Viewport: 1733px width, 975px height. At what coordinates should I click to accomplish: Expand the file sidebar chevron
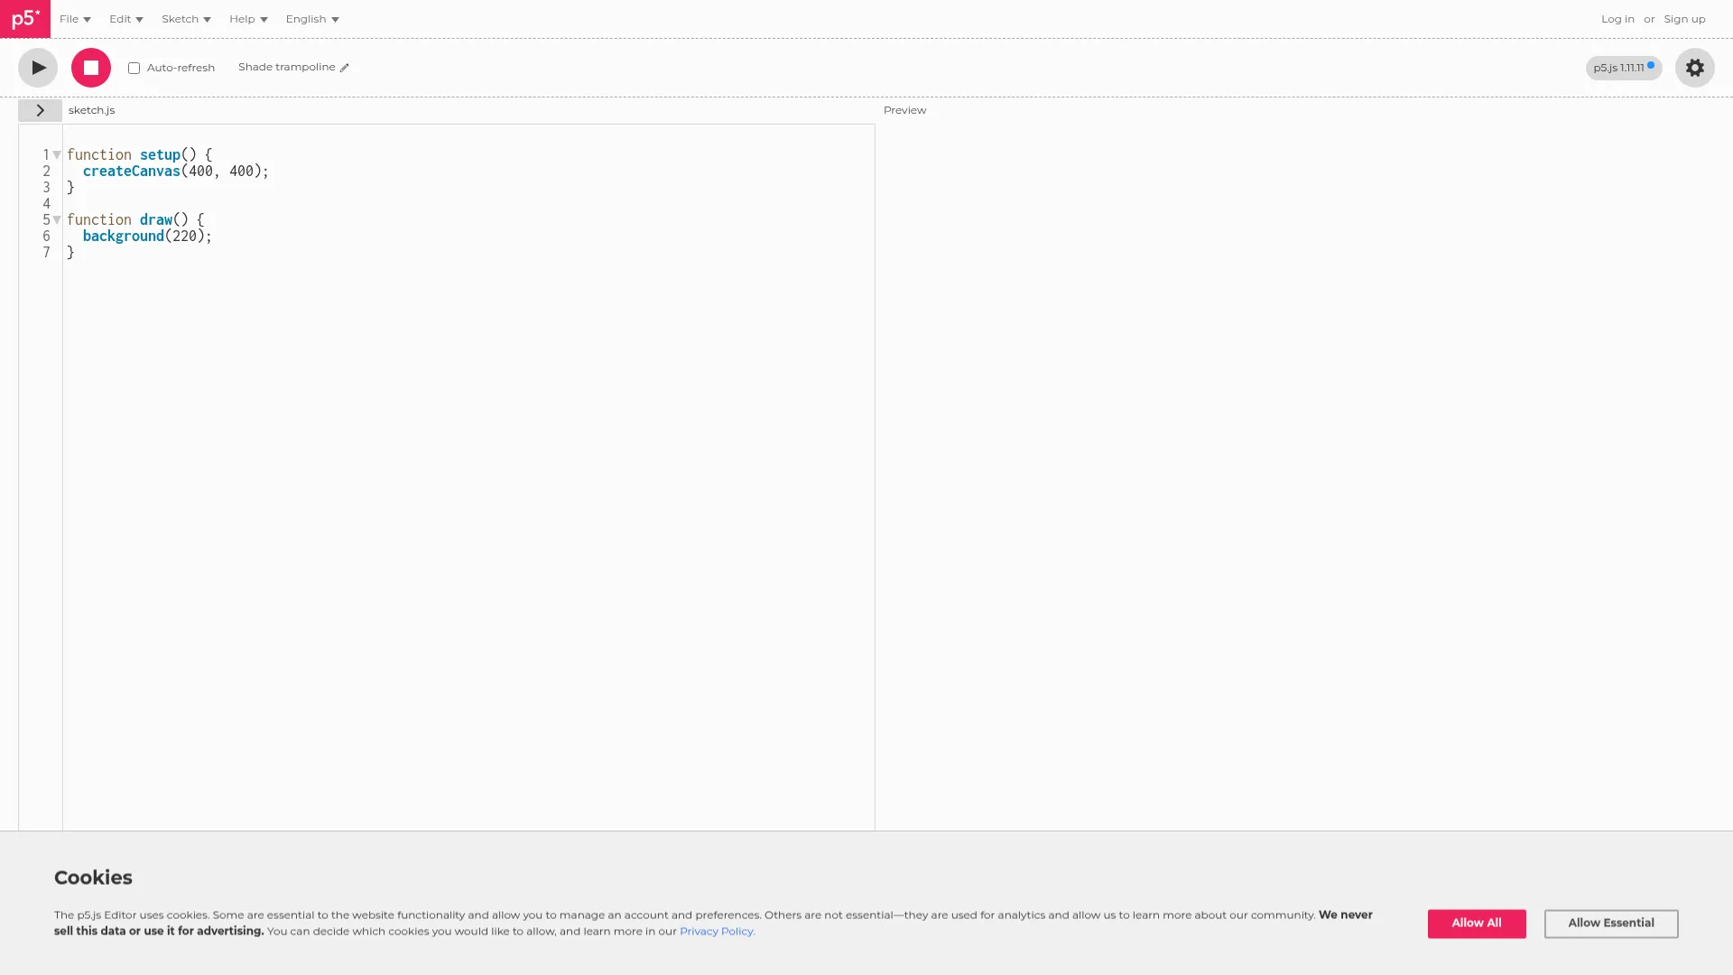click(40, 110)
